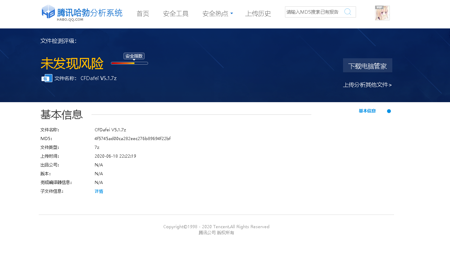Expand the 安全热点 dropdown
Screen dimensions: 450x277
(217, 14)
